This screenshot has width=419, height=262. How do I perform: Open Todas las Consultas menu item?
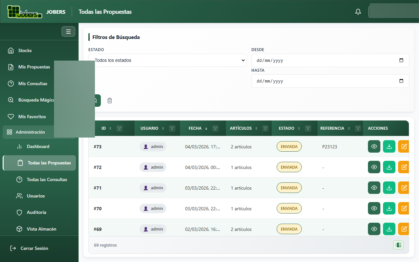click(x=47, y=179)
